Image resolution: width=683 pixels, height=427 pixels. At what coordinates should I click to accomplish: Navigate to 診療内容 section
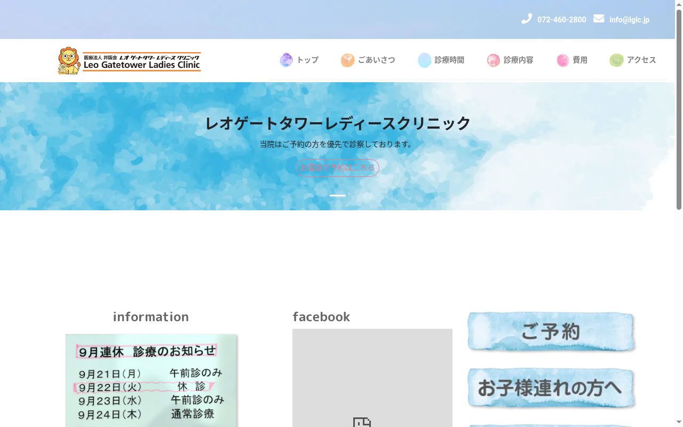518,60
